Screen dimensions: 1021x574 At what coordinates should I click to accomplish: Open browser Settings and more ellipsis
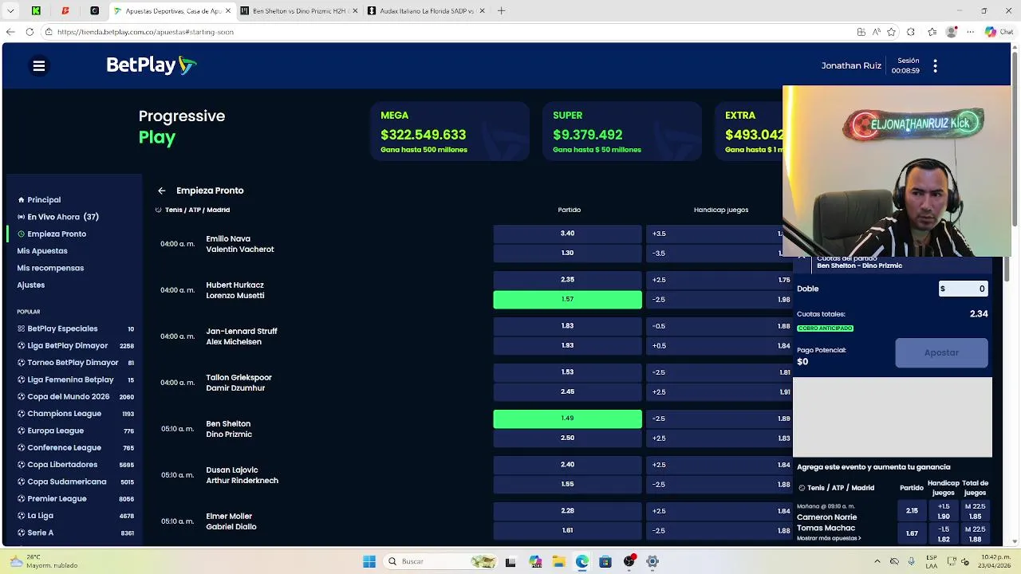(x=971, y=32)
